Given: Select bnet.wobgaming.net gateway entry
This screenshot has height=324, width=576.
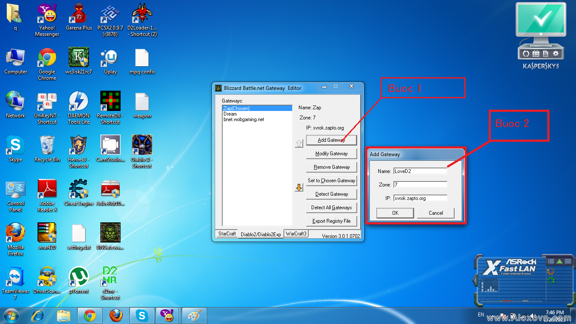Looking at the screenshot, I should [x=257, y=119].
